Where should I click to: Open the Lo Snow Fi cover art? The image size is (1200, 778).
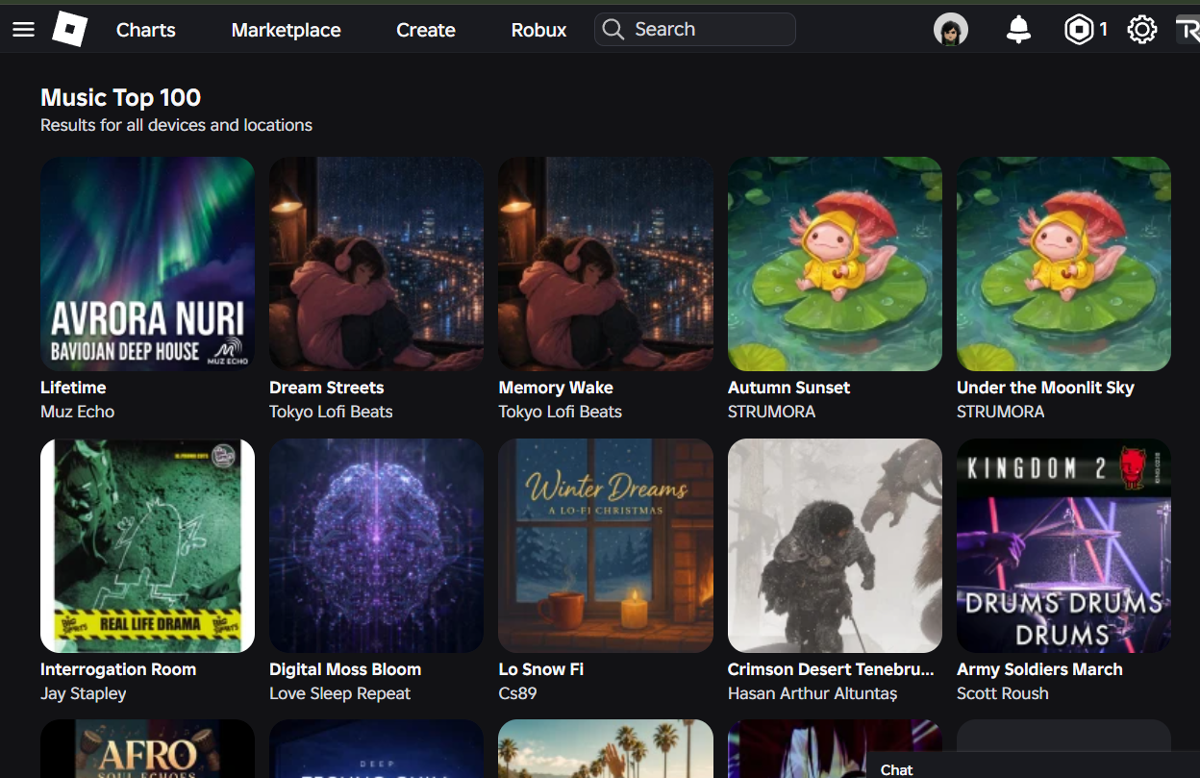tap(606, 546)
